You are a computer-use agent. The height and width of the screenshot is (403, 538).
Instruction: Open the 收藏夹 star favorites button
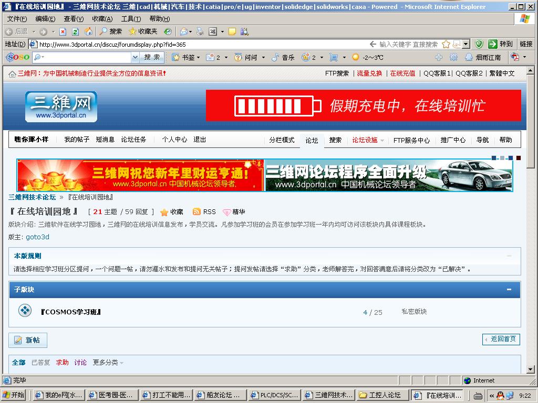143,31
